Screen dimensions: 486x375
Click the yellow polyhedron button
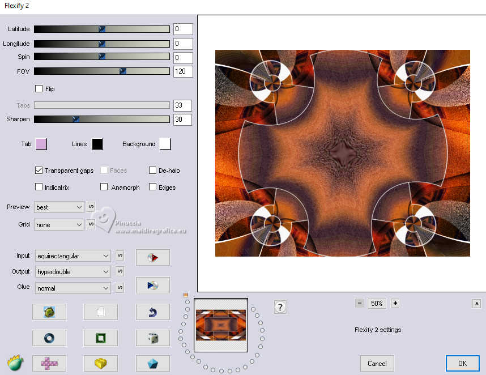coord(101,363)
